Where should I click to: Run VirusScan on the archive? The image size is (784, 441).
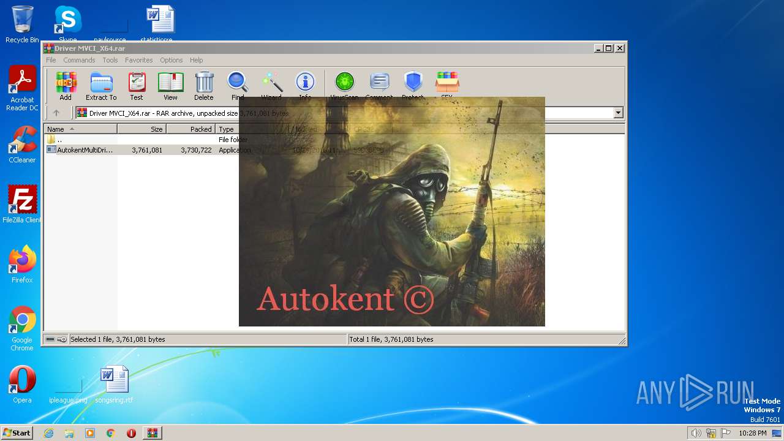pos(344,86)
